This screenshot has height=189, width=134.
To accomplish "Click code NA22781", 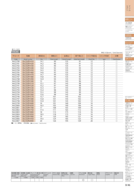I will click(x=16, y=64).
